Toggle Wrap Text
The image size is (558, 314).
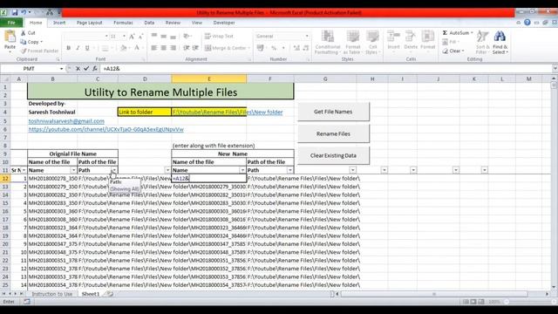(219, 37)
